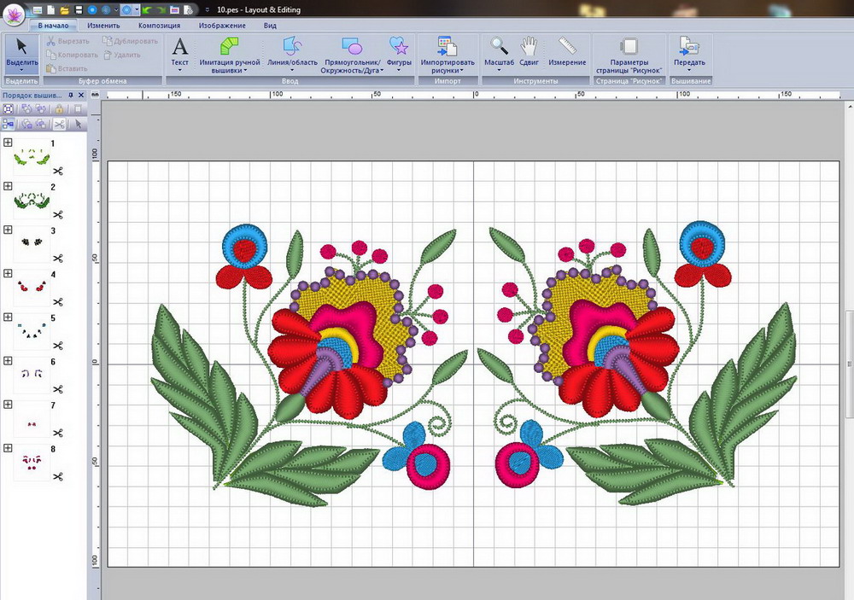Click scissors icon next to thread item 4
Image resolution: width=854 pixels, height=600 pixels.
pyautogui.click(x=58, y=302)
